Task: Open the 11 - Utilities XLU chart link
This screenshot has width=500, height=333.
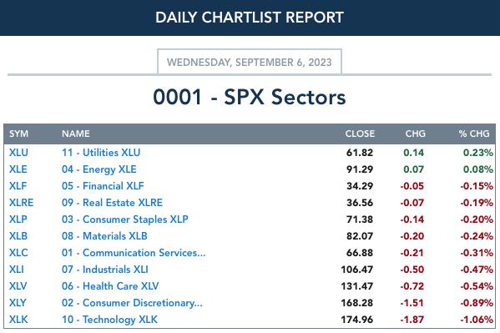Action: (x=101, y=153)
